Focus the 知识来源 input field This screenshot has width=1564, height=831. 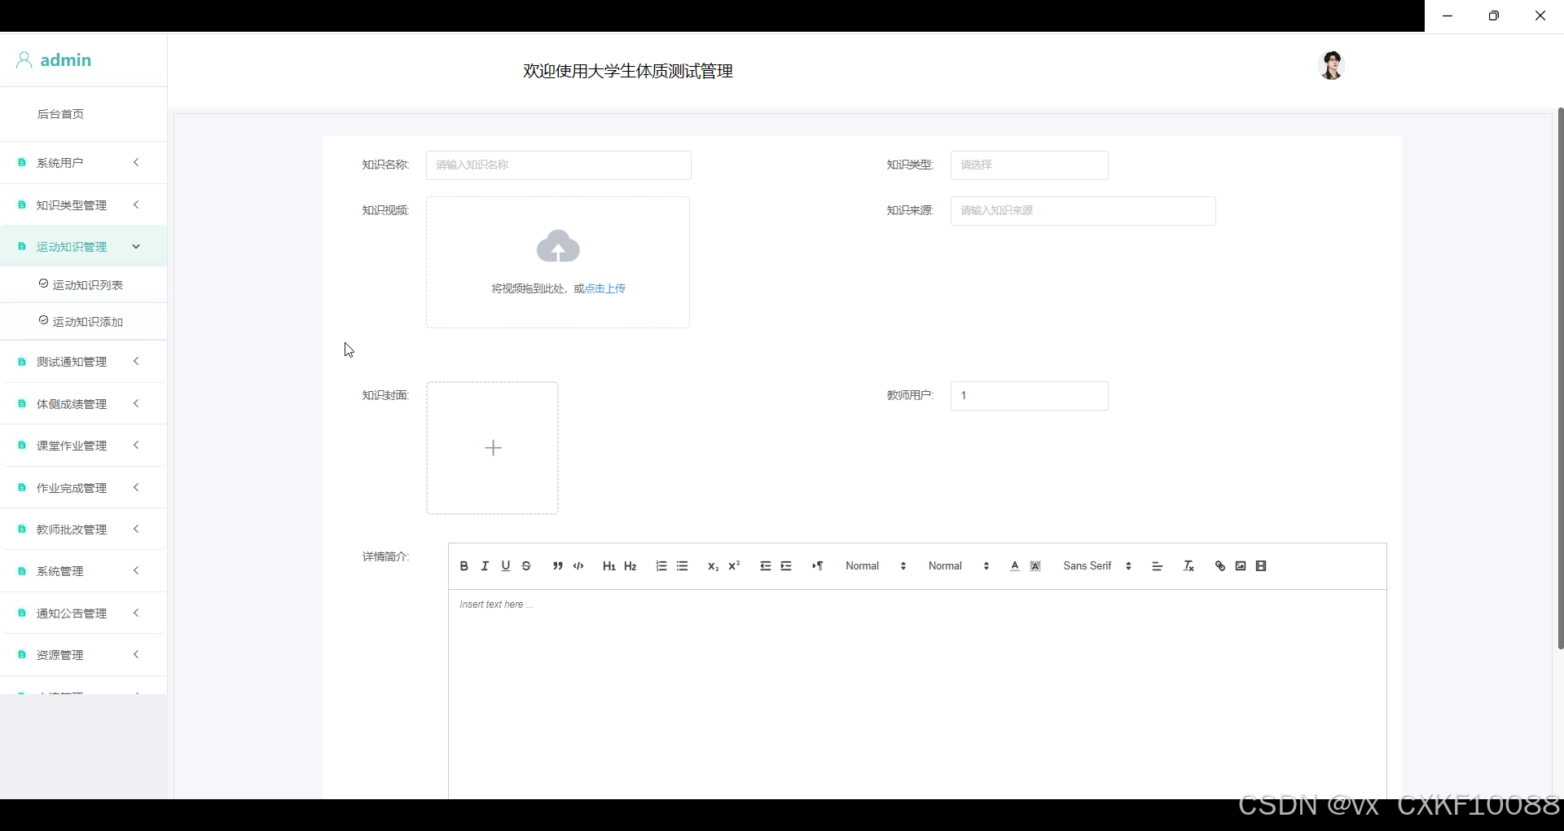pyautogui.click(x=1083, y=211)
